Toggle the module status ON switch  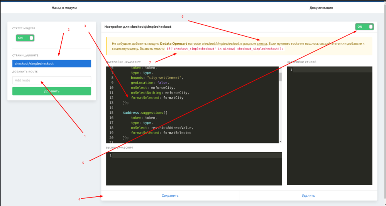25,38
